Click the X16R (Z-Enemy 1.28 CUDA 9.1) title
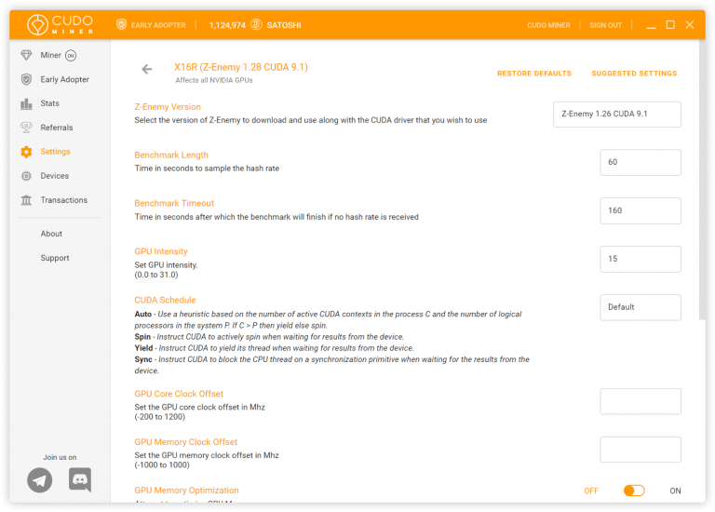Viewport: 715px width, 512px height. (241, 67)
